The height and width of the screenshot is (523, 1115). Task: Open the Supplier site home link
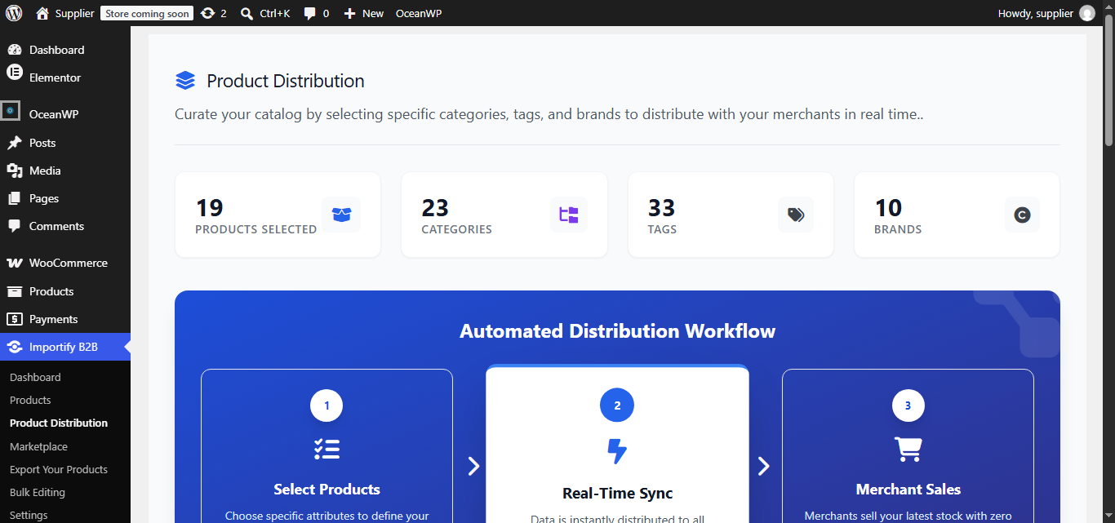click(x=65, y=13)
